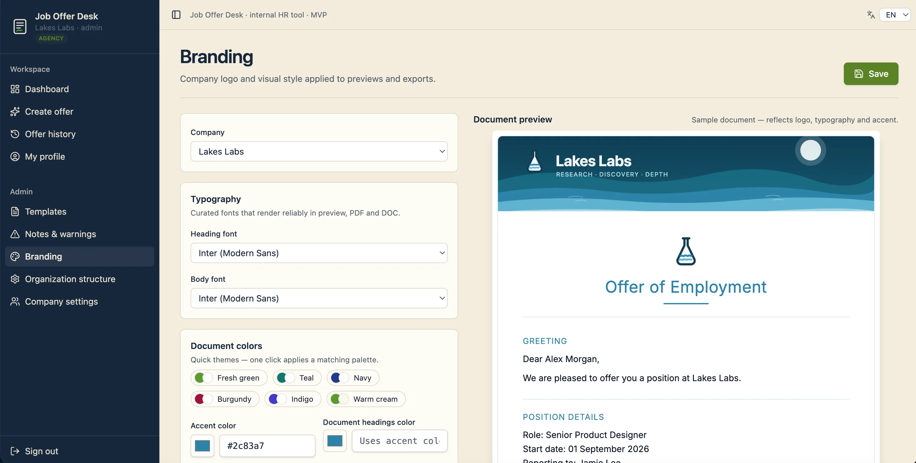Viewport: 916px width, 463px height.
Task: Click 'Role: Senior Product Designer' line
Action: (585, 435)
